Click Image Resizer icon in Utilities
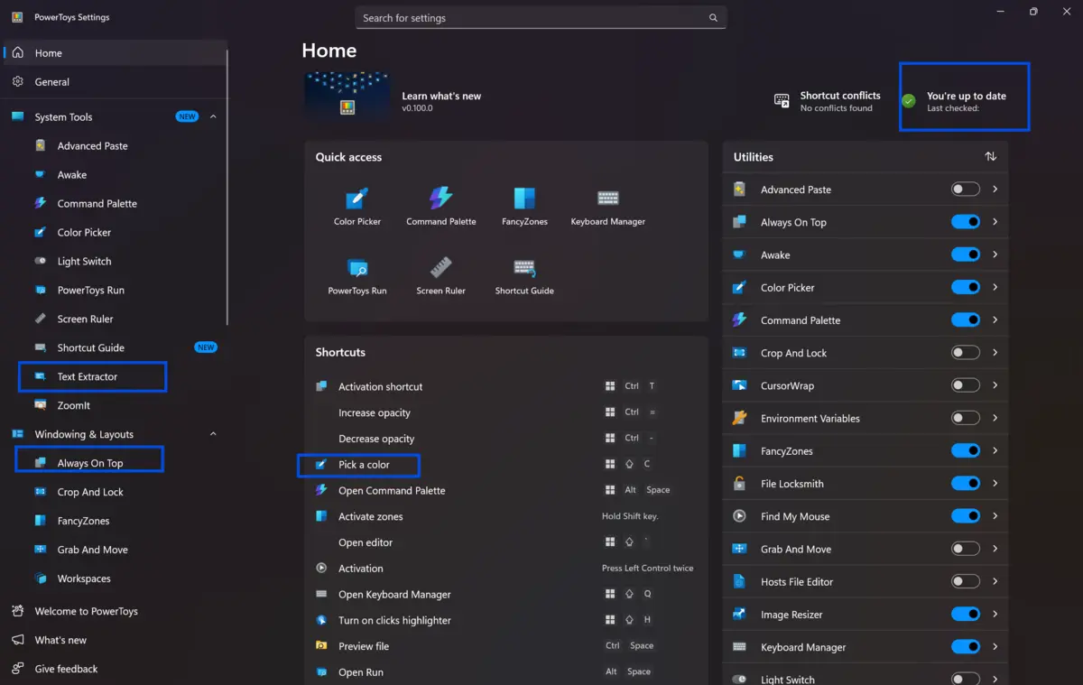Screen dimensions: 1083x685 point(739,615)
